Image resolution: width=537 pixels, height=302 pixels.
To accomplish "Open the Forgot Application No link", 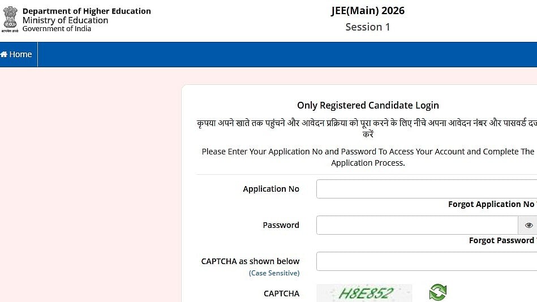I will coord(491,204).
